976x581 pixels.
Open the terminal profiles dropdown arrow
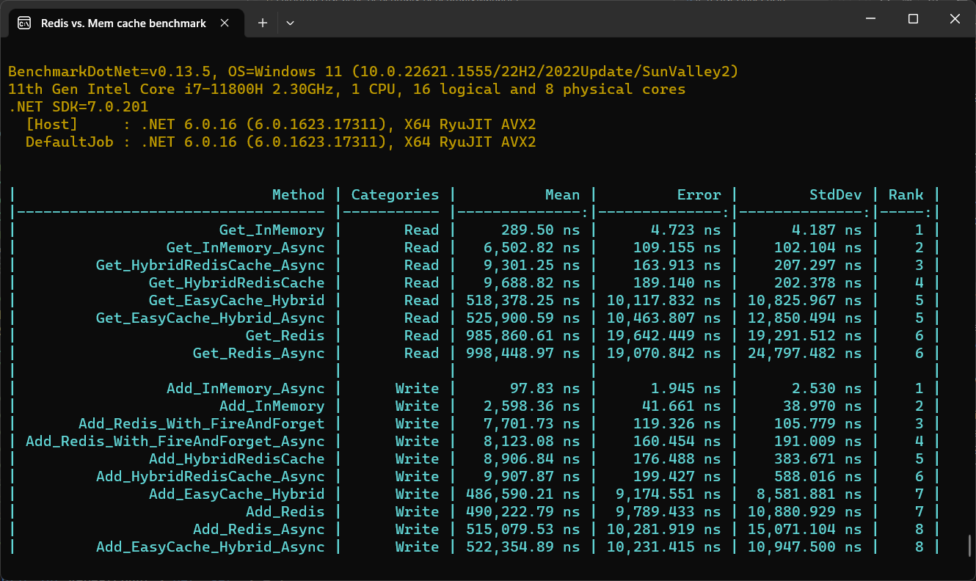pos(290,23)
